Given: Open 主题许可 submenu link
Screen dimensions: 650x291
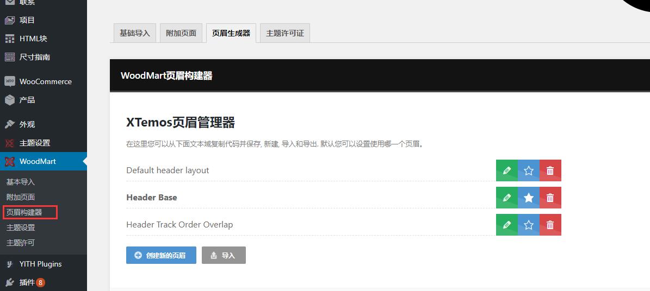Looking at the screenshot, I should (x=20, y=243).
